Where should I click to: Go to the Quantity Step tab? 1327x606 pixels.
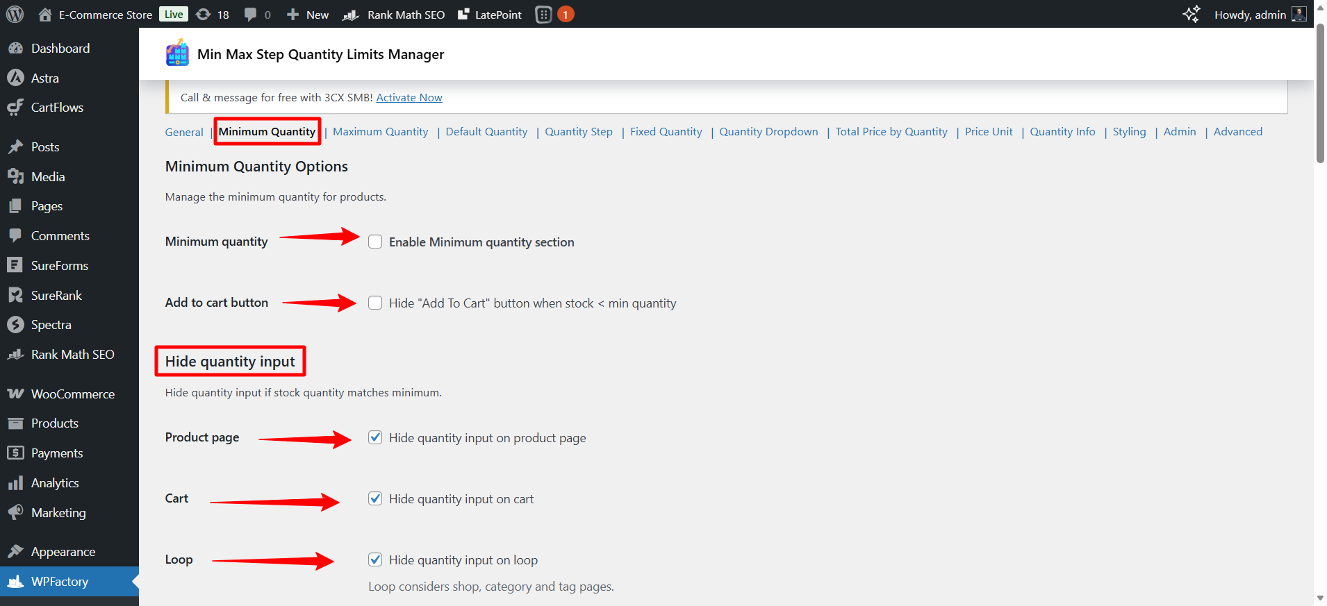tap(579, 131)
